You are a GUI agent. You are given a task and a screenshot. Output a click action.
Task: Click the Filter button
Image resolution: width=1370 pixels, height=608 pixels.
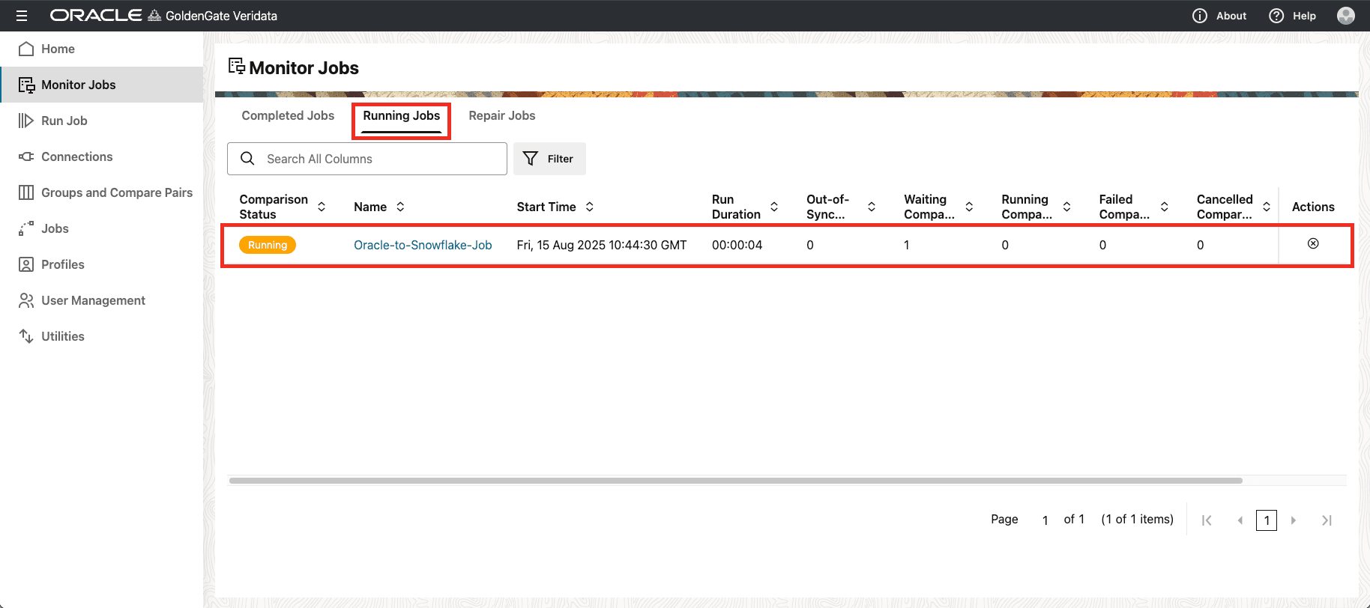(x=549, y=159)
